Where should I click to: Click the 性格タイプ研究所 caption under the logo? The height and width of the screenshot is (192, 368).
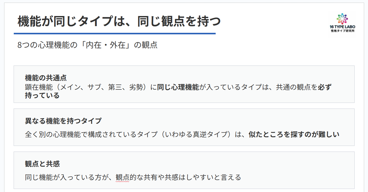pyautogui.click(x=342, y=31)
